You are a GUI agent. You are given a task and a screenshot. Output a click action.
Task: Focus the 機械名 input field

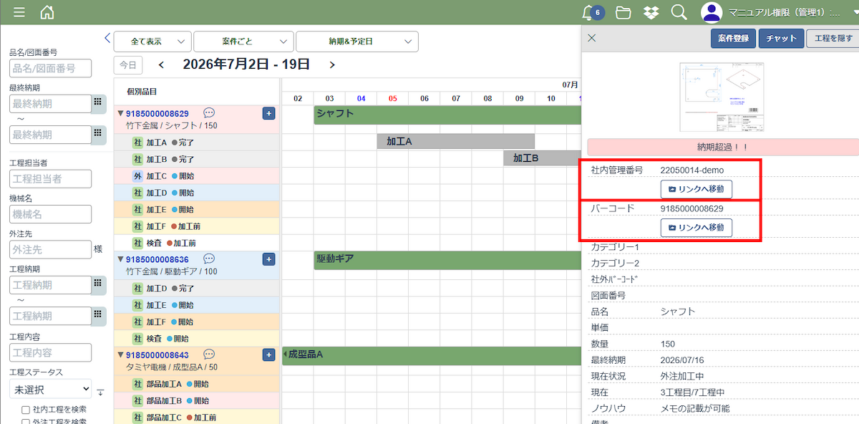pyautogui.click(x=50, y=213)
